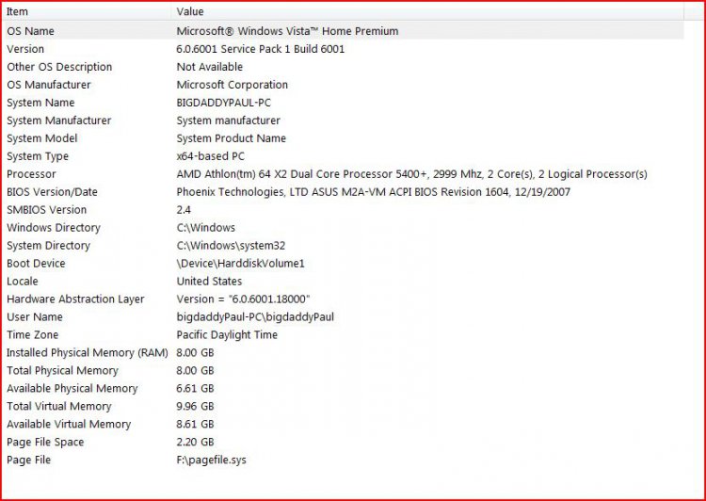Select Total Physical Memory value '8.00 GB'

(x=195, y=371)
